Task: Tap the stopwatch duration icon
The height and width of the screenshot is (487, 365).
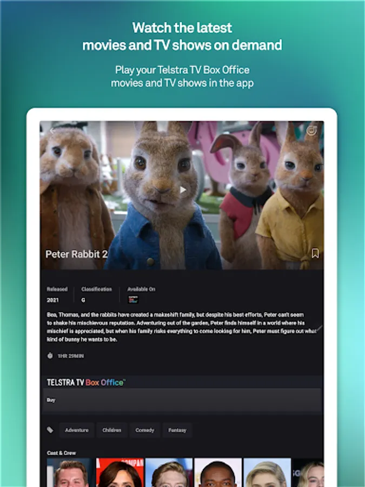Action: pos(50,356)
